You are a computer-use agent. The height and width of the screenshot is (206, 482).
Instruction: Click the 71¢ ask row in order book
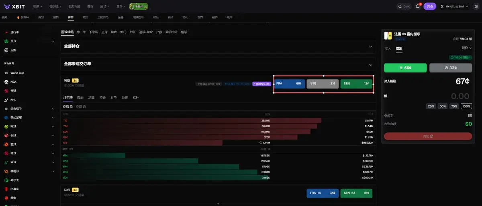pos(218,120)
